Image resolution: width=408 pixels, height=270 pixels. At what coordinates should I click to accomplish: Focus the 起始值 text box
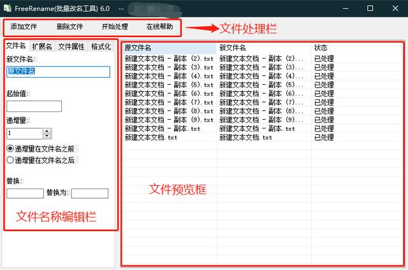[x=34, y=106]
